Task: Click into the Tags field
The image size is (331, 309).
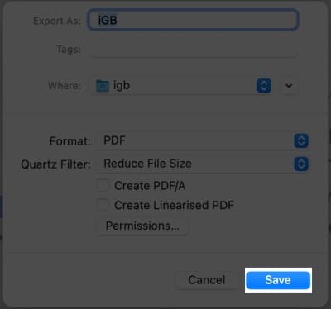Action: pyautogui.click(x=193, y=50)
